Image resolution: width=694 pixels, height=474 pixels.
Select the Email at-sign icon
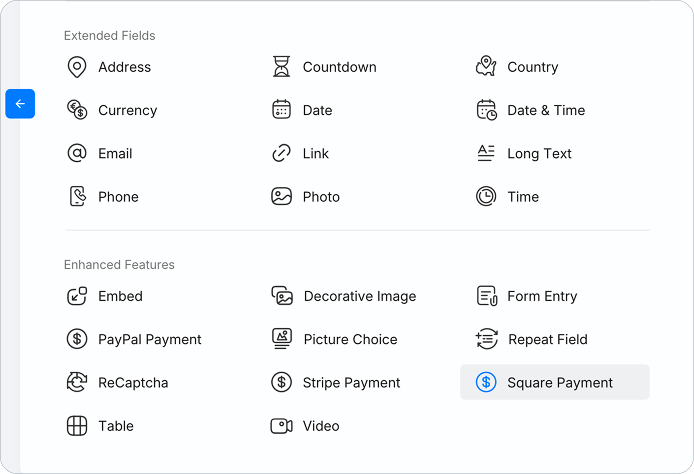click(x=77, y=153)
